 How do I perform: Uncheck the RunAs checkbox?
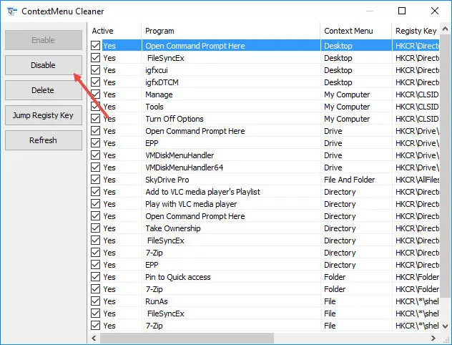click(95, 301)
